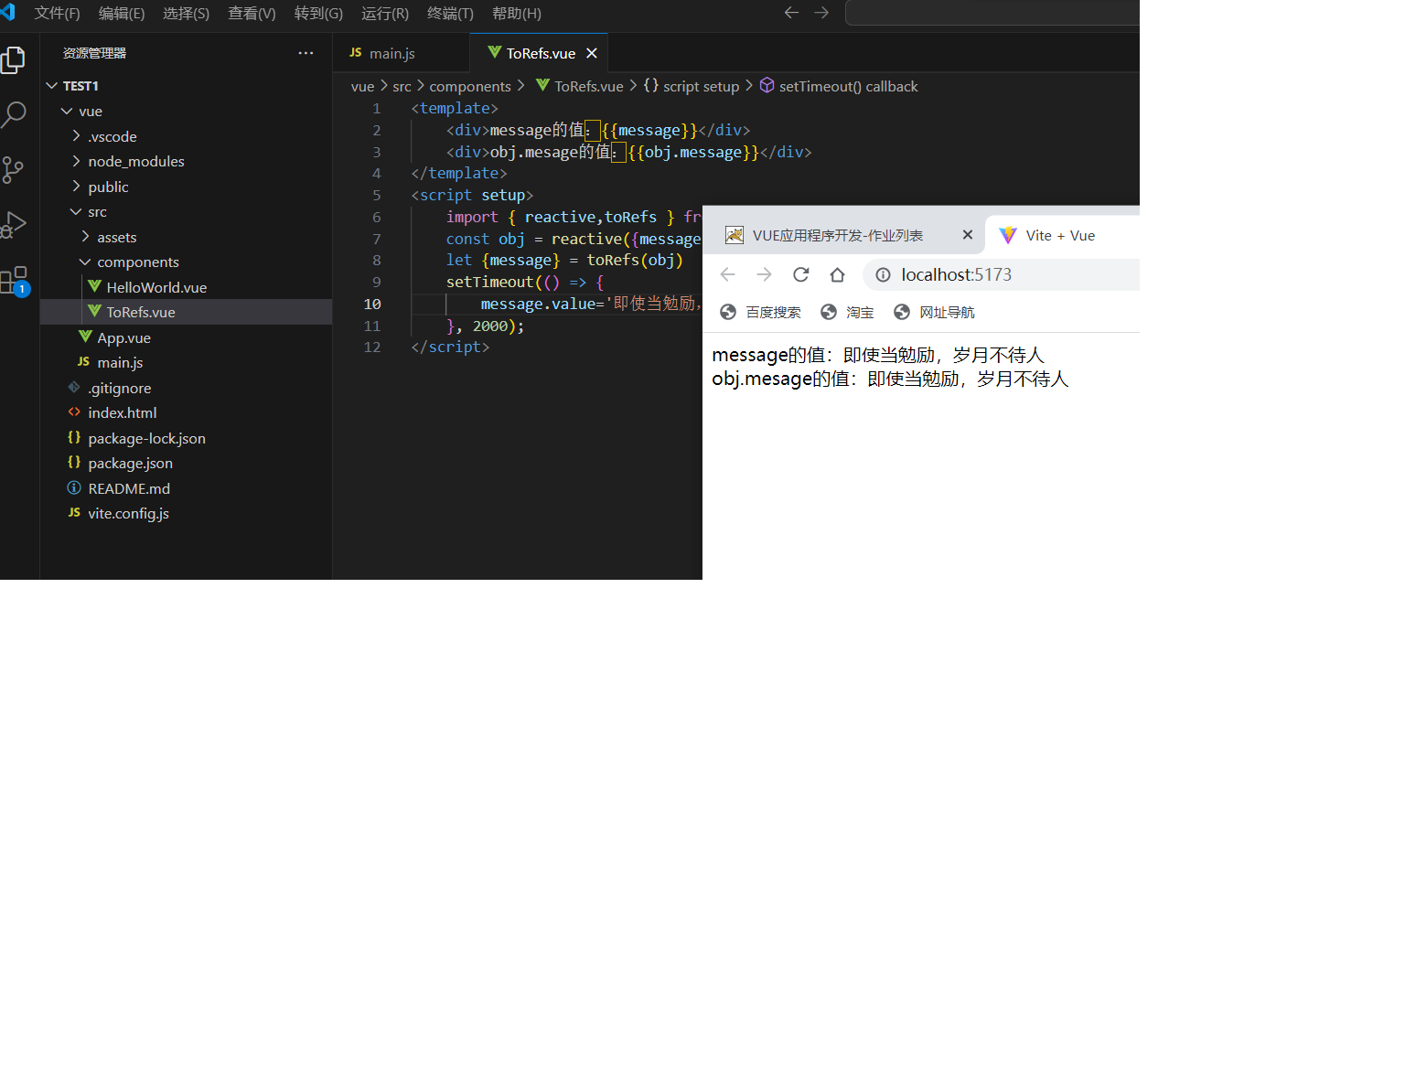Viewport: 1405px width, 1069px height.
Task: Open README.md file
Action: (x=186, y=488)
